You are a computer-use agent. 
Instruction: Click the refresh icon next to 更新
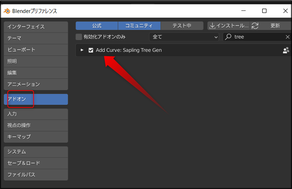tap(255, 26)
